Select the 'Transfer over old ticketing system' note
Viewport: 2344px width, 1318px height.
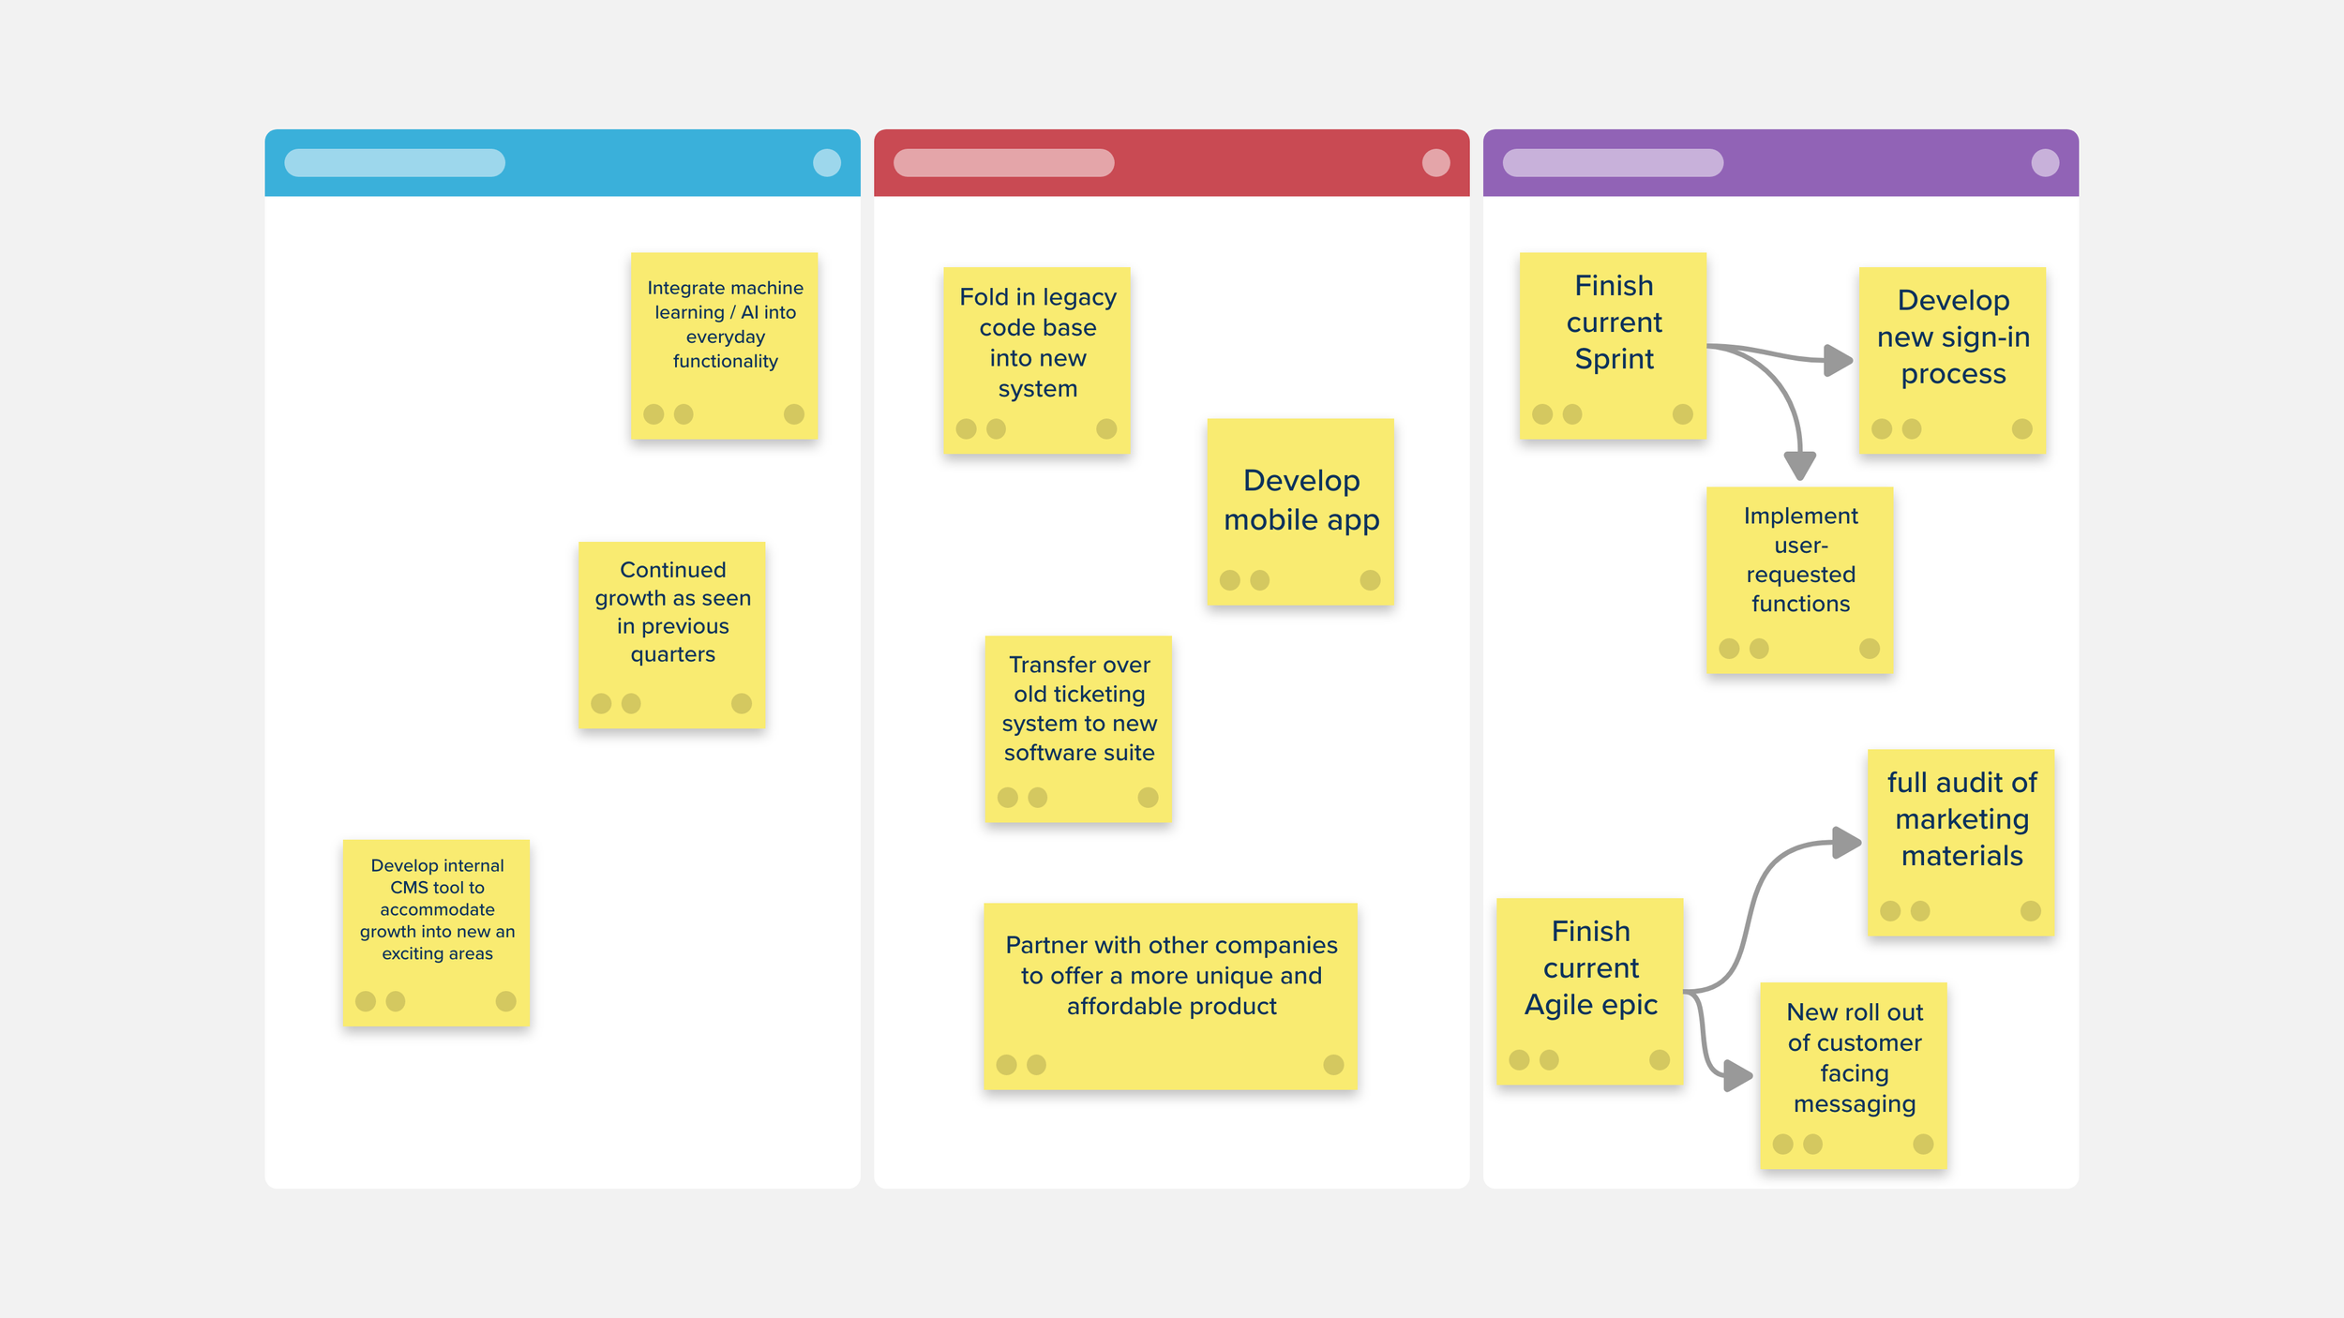coord(1078,729)
